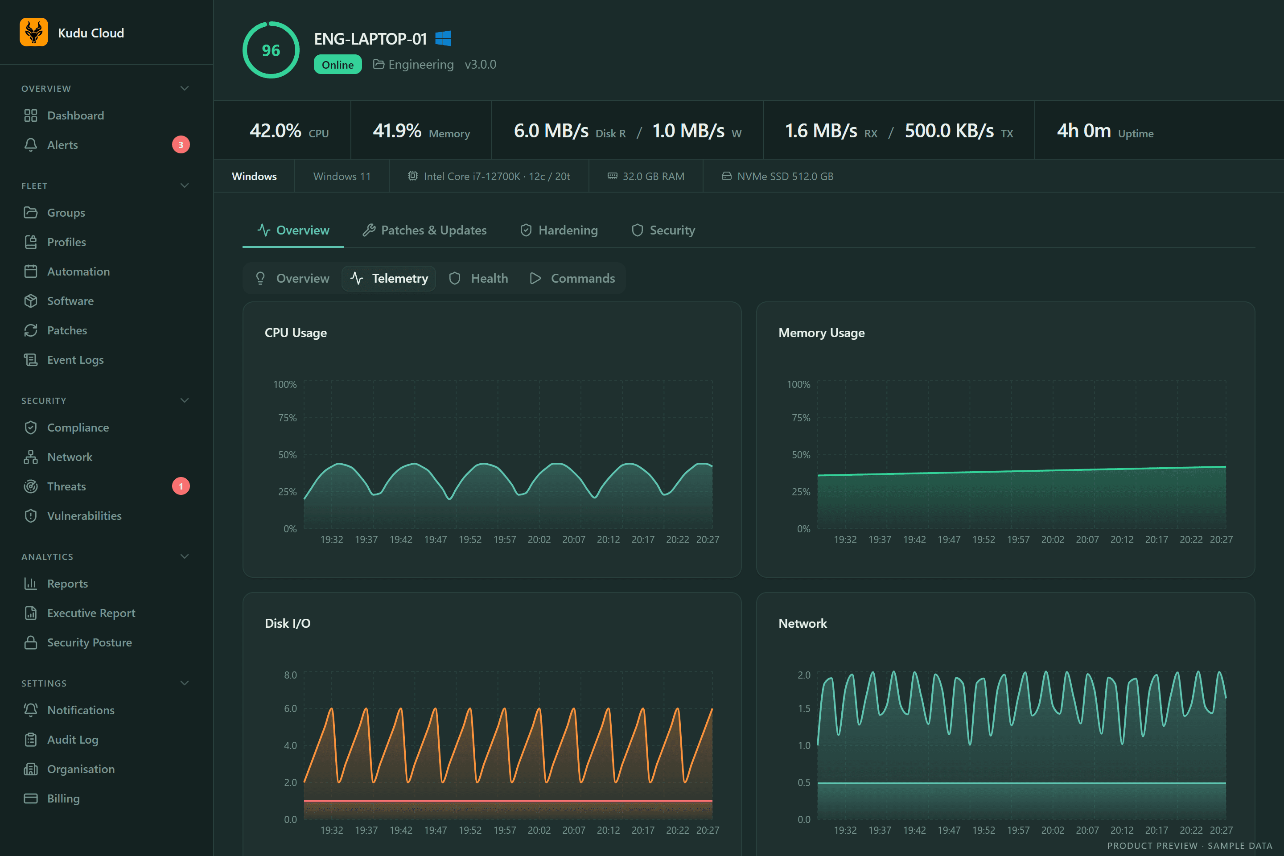This screenshot has width=1284, height=856.
Task: Click the Online status badge
Action: 338,64
